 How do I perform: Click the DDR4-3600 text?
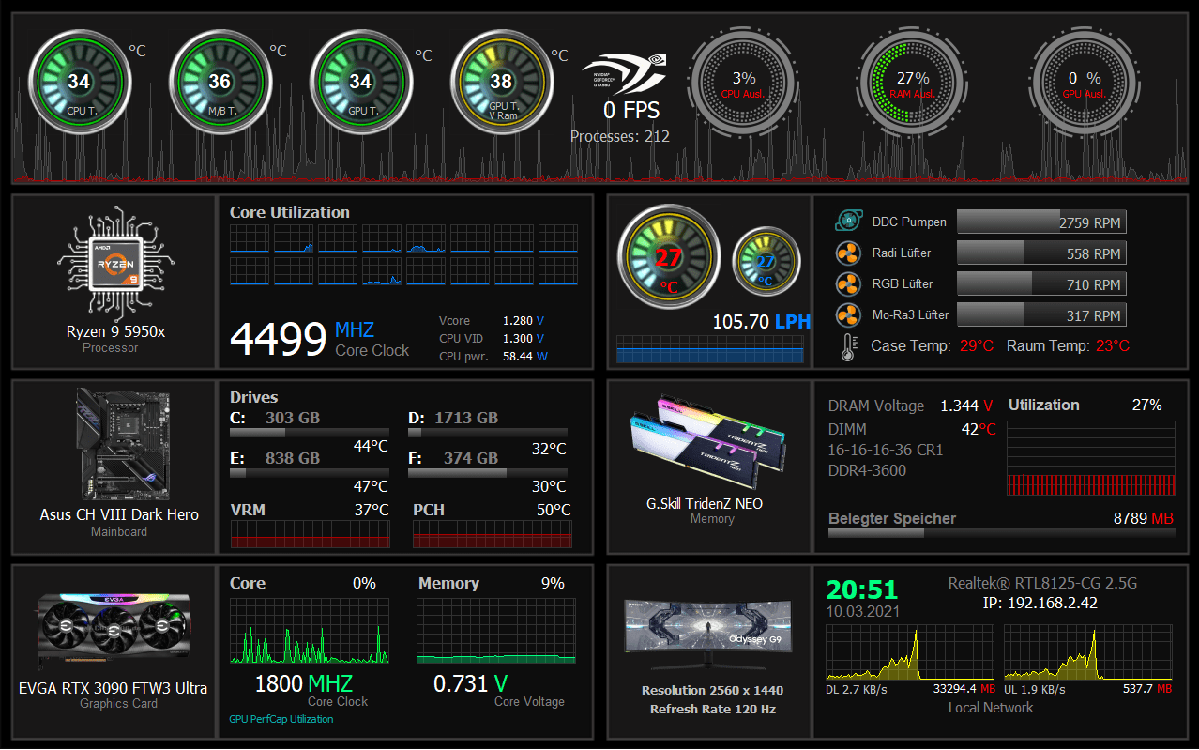tap(867, 470)
